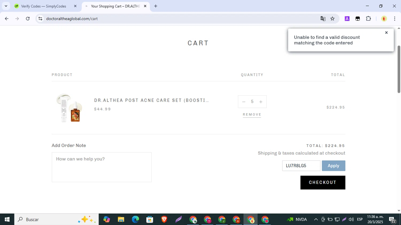Open File Explorer from taskbar
The height and width of the screenshot is (225, 401).
(121, 219)
